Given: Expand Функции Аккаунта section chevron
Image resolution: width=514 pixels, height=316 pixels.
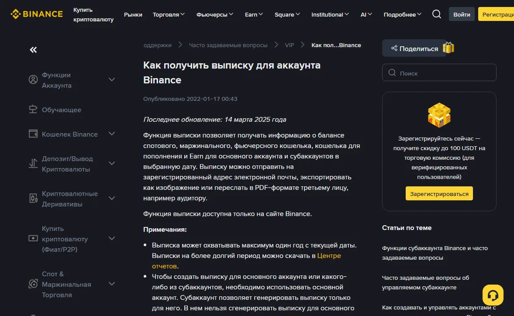Looking at the screenshot, I should [112, 79].
